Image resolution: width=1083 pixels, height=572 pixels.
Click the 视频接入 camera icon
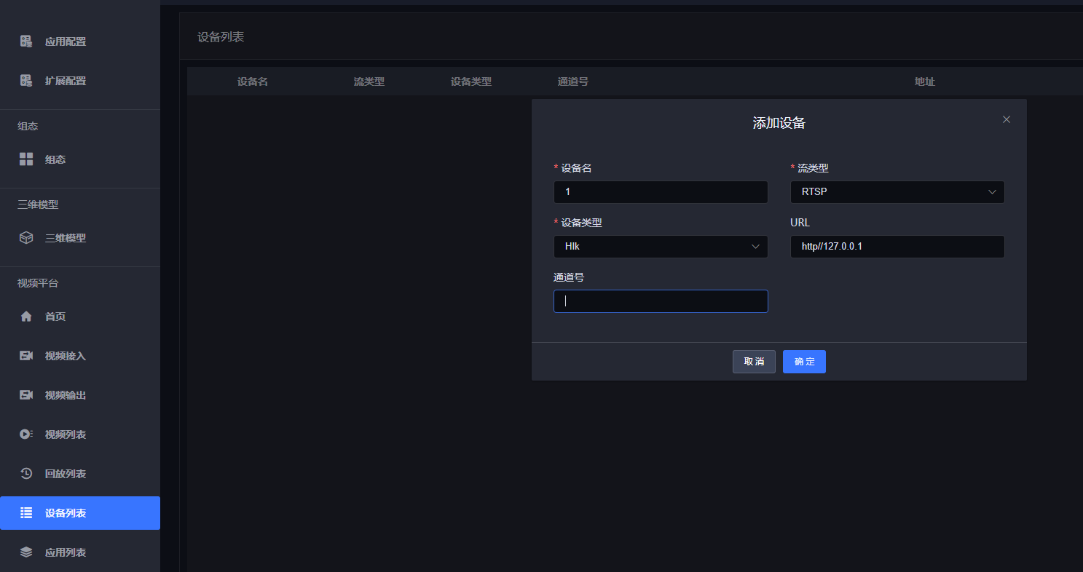tap(26, 356)
